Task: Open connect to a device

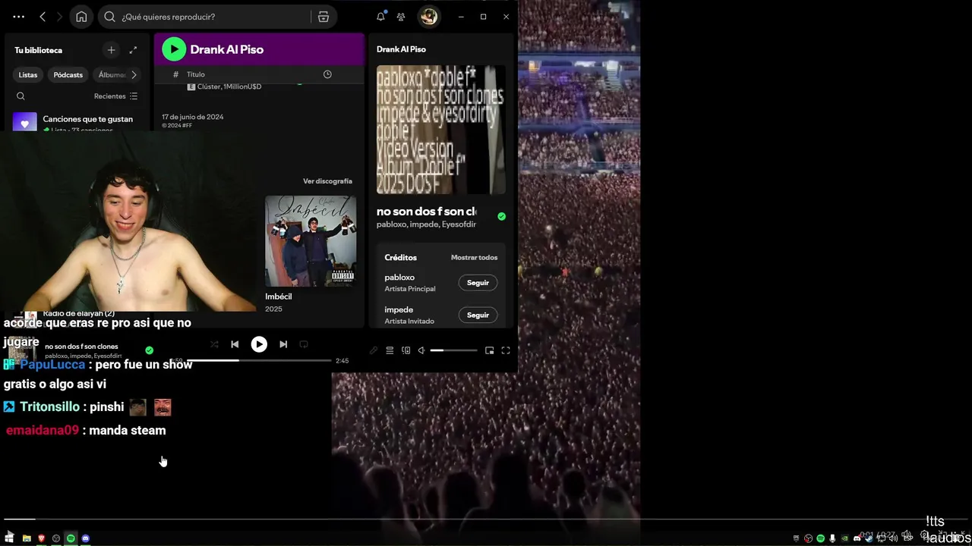Action: [x=406, y=350]
